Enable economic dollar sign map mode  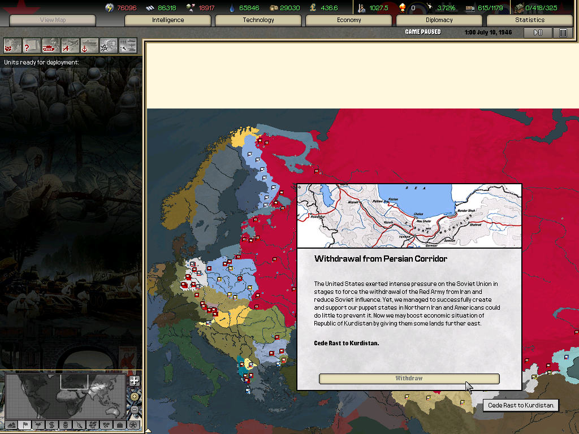coord(51,424)
